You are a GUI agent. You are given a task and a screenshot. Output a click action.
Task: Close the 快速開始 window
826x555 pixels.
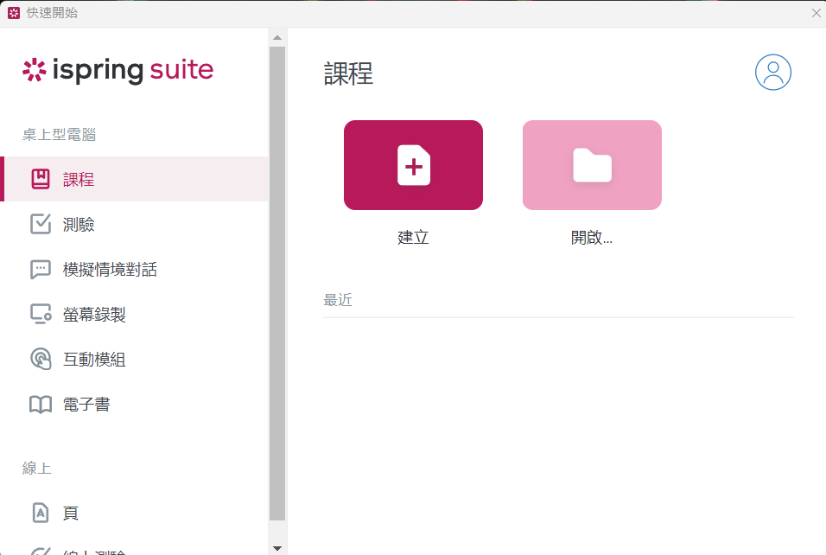click(816, 13)
